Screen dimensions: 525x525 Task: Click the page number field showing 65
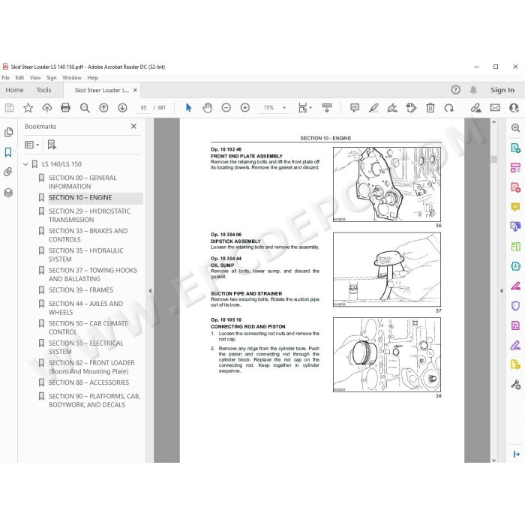pyautogui.click(x=143, y=107)
